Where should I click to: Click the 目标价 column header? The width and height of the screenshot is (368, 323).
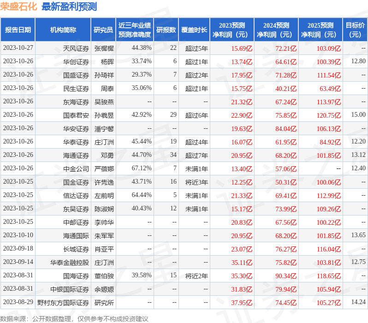tap(356, 30)
